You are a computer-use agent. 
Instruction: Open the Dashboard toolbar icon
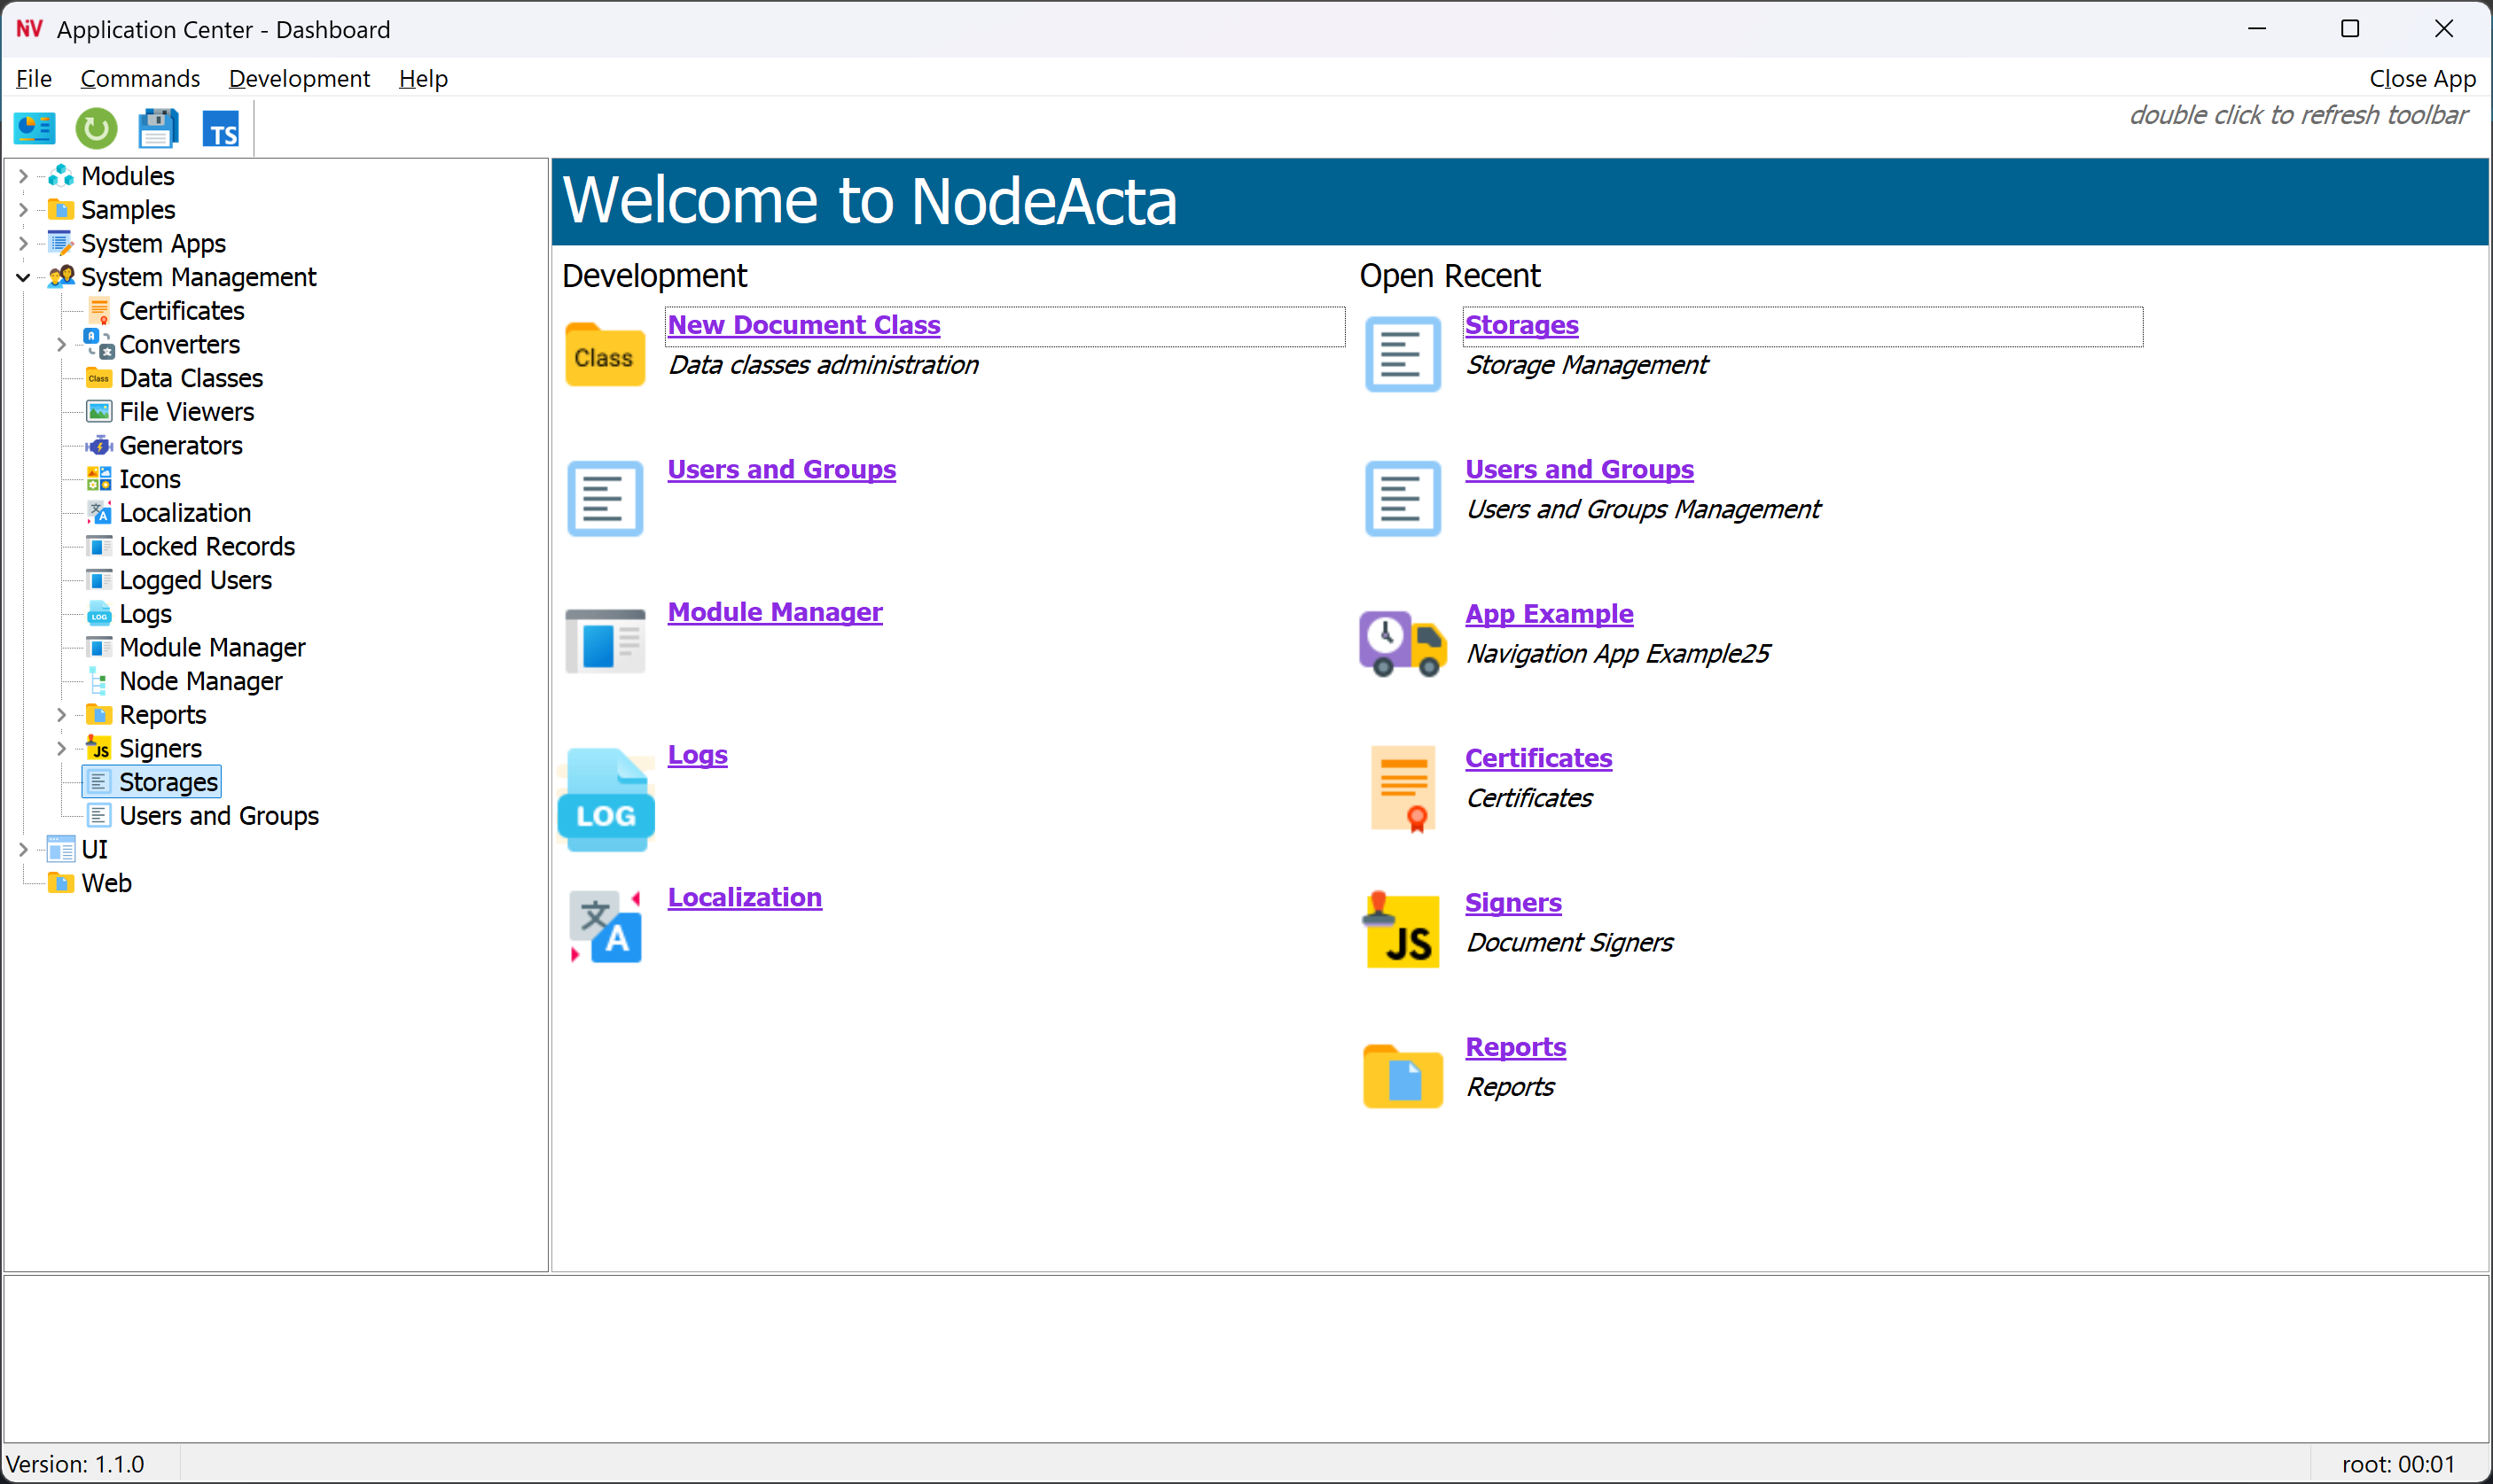point(34,128)
